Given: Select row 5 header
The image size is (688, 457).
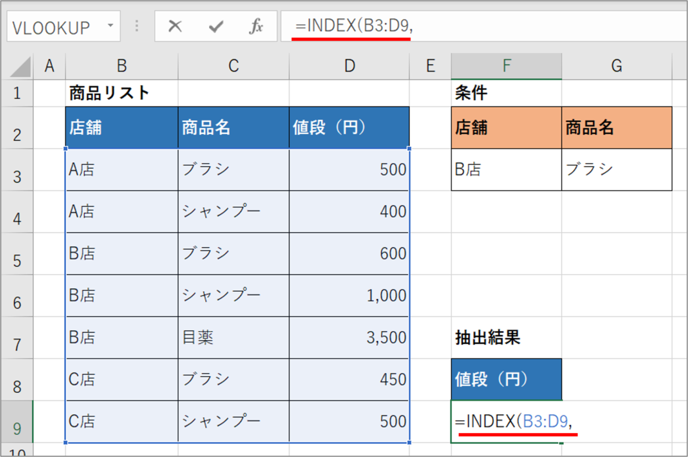Looking at the screenshot, I should tap(17, 254).
